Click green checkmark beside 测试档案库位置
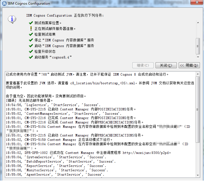204x183 pixels. tap(31, 23)
